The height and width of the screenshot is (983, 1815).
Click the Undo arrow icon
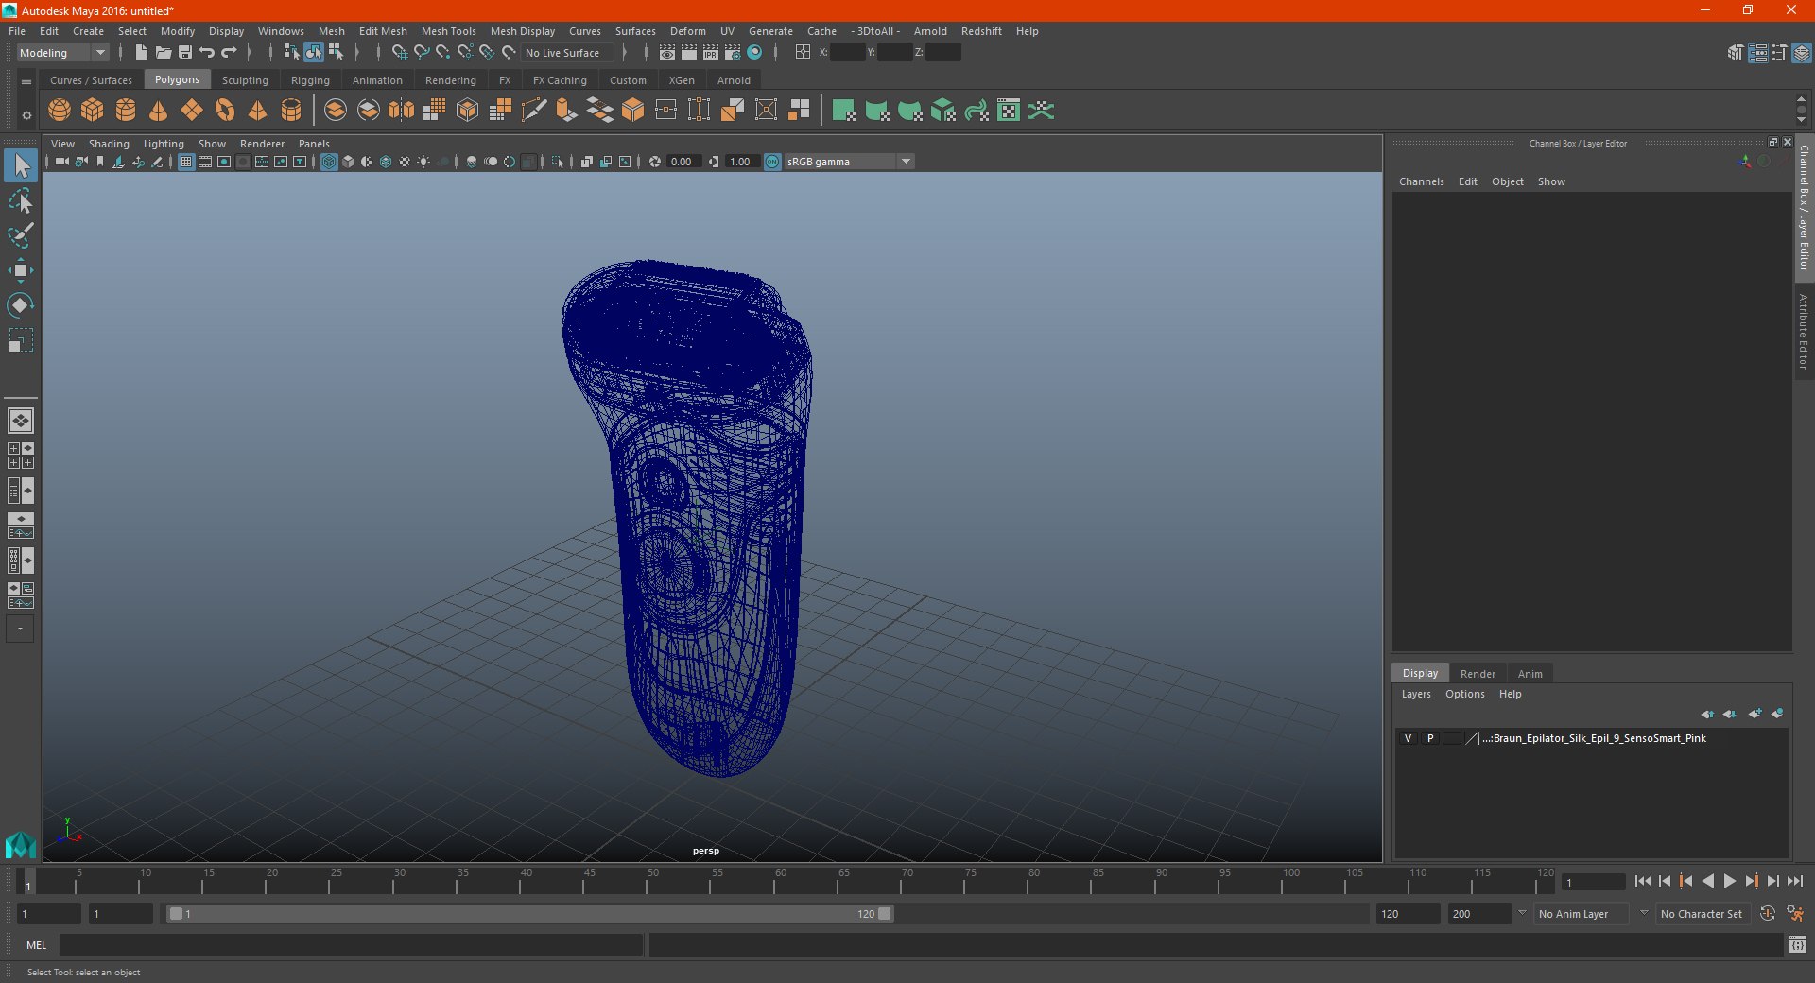point(207,53)
